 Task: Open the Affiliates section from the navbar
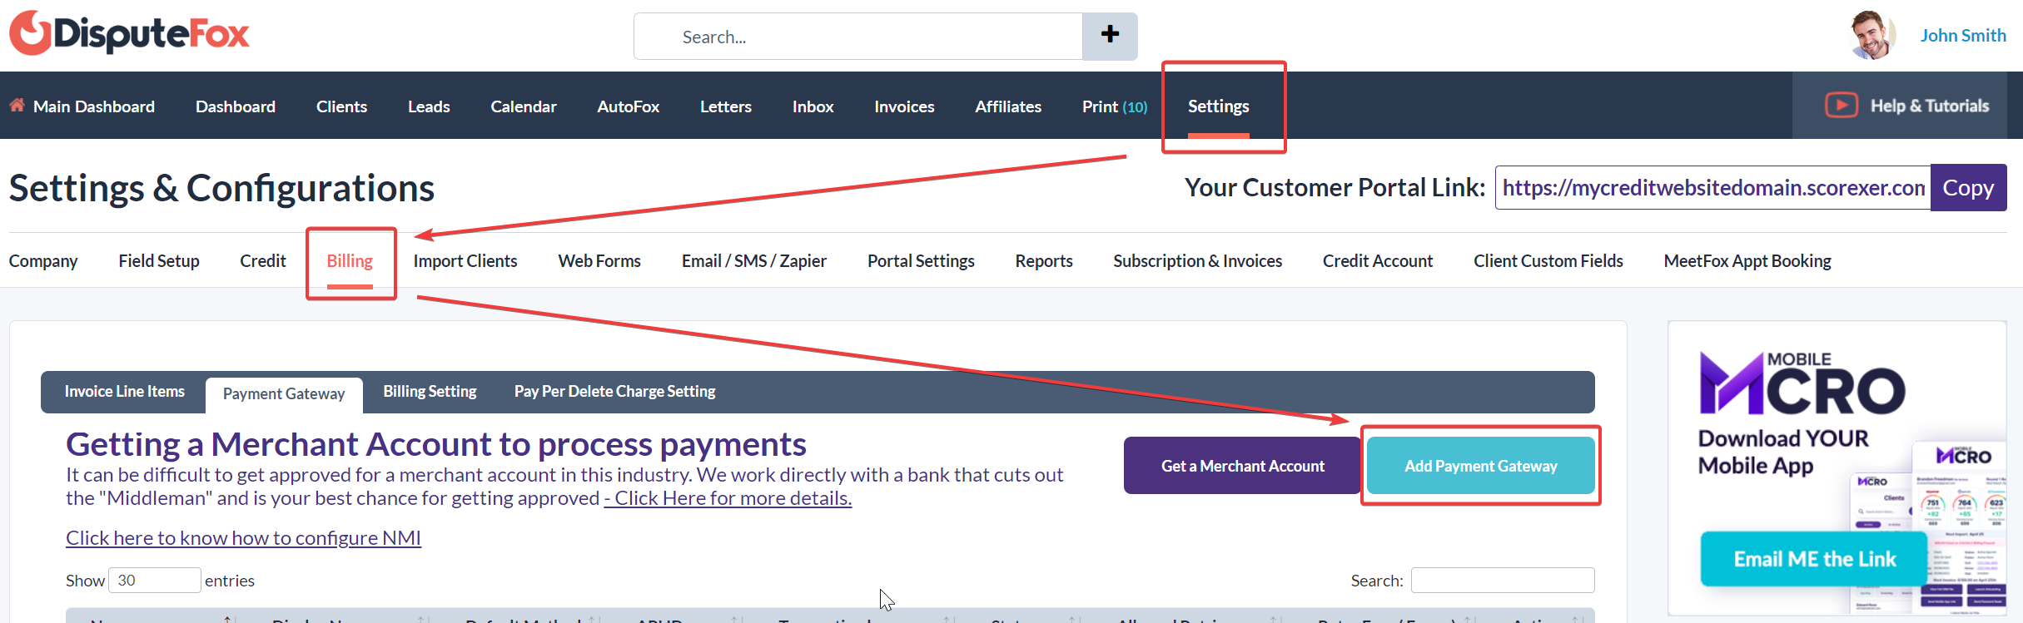pyautogui.click(x=1008, y=106)
